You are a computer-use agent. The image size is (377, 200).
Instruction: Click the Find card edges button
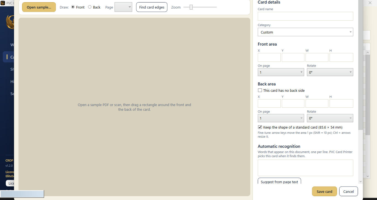tap(152, 7)
